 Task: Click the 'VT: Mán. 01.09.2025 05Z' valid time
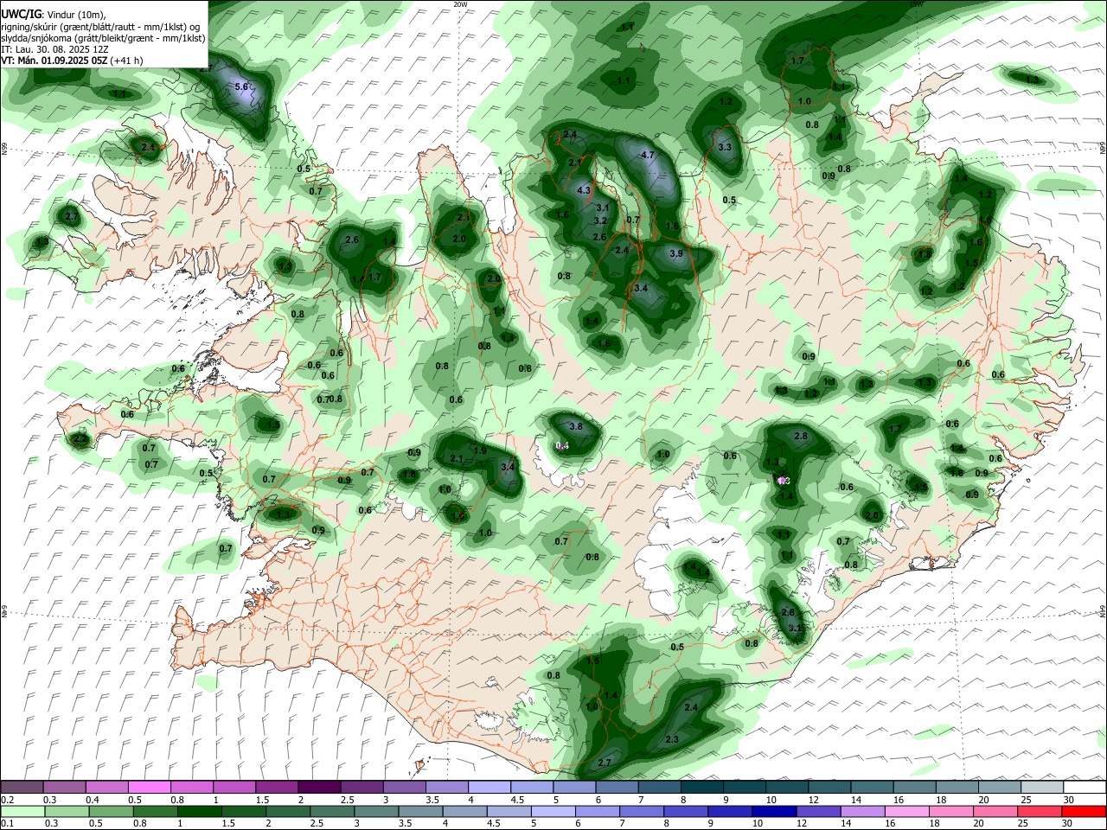[x=54, y=61]
